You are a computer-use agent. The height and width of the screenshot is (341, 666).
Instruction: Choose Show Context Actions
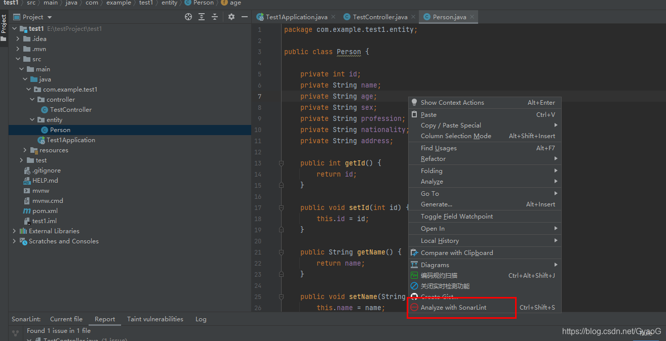tap(485, 103)
